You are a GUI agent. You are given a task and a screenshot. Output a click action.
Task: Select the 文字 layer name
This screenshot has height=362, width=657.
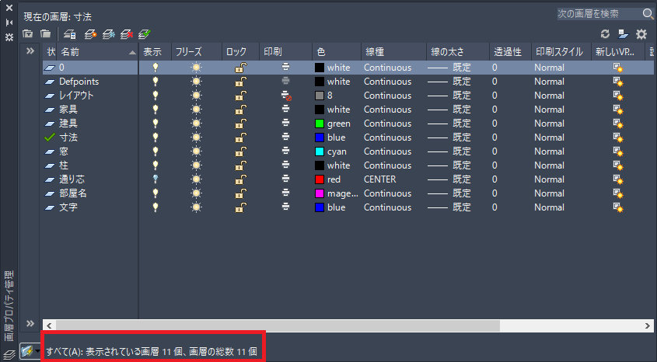point(68,207)
